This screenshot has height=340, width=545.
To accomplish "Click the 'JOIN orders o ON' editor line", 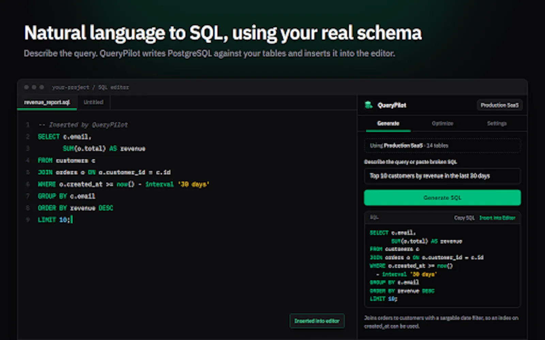I will [x=104, y=172].
